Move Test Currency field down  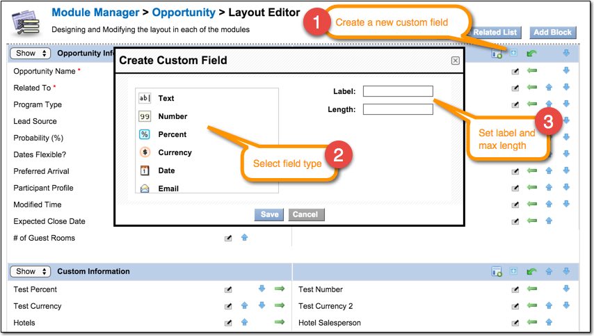pyautogui.click(x=262, y=305)
